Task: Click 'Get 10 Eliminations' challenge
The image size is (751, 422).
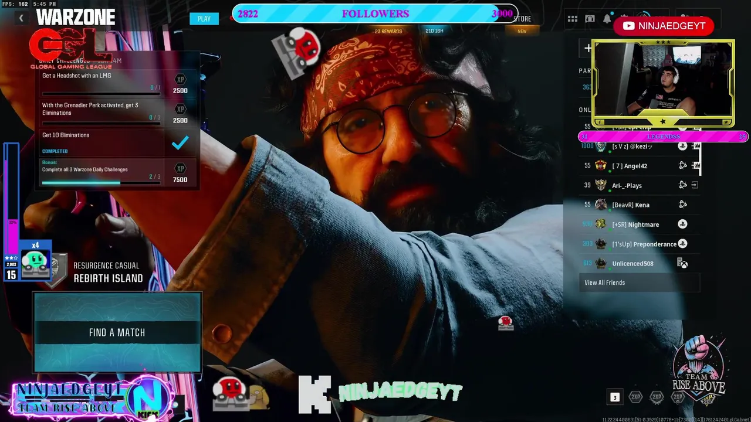Action: (119, 142)
